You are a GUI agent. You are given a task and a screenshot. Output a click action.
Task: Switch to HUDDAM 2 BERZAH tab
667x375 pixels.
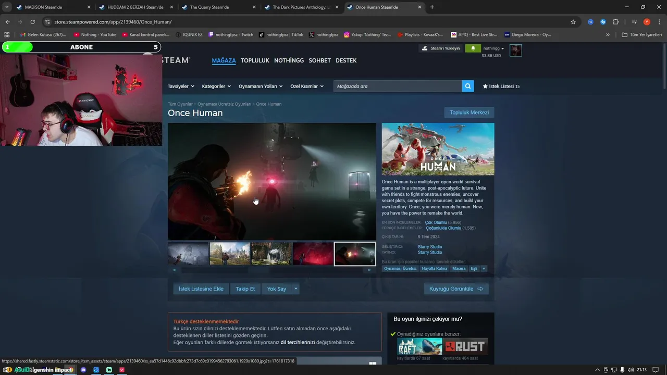click(135, 7)
